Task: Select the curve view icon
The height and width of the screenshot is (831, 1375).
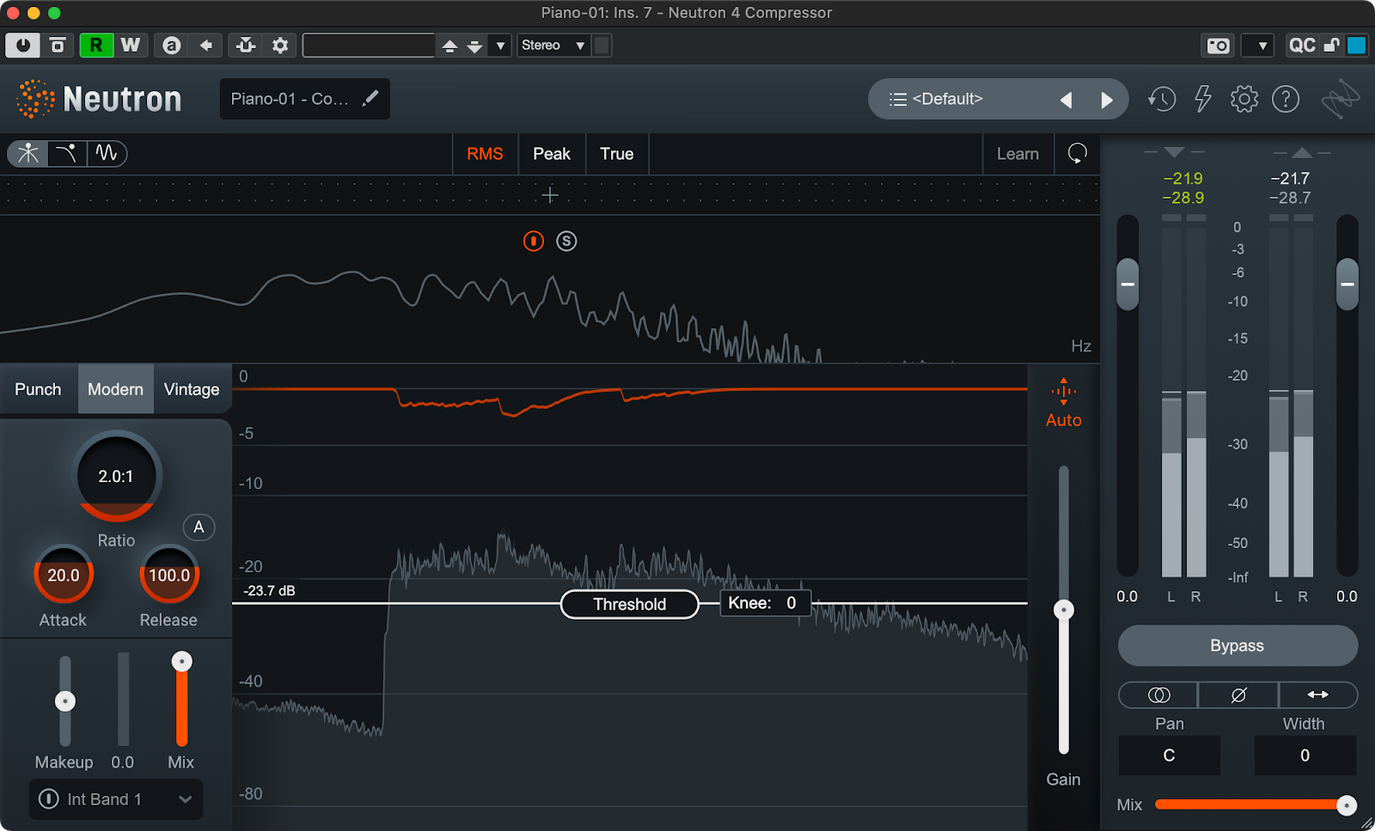Action: [x=67, y=153]
